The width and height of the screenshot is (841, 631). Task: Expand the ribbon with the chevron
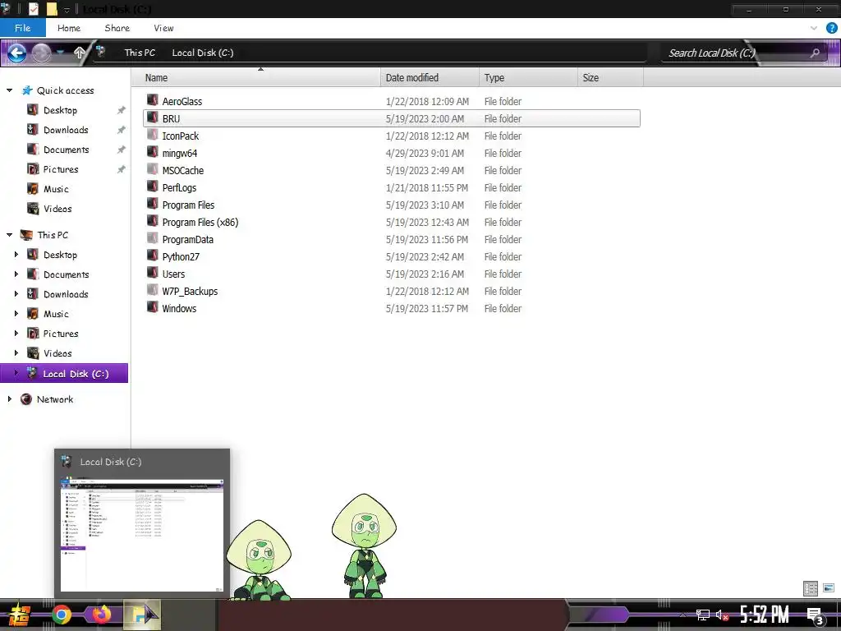(x=814, y=28)
